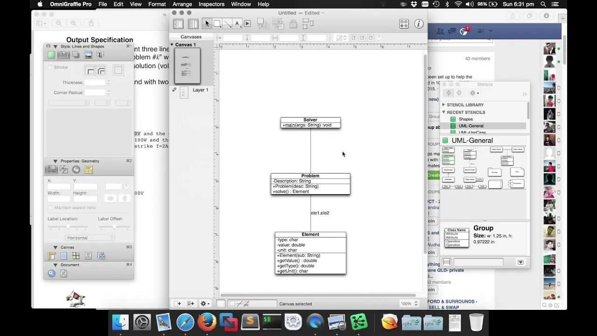Open the Inspectors menu
The image size is (597, 336).
pyautogui.click(x=211, y=4)
